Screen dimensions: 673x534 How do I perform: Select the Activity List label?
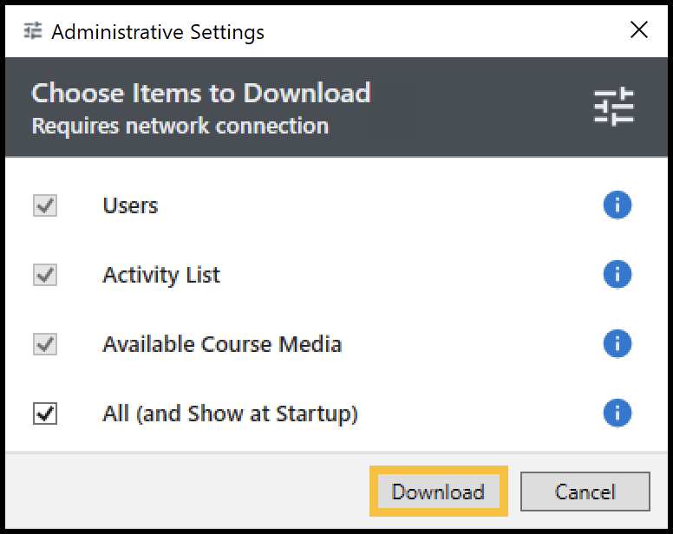pyautogui.click(x=161, y=276)
